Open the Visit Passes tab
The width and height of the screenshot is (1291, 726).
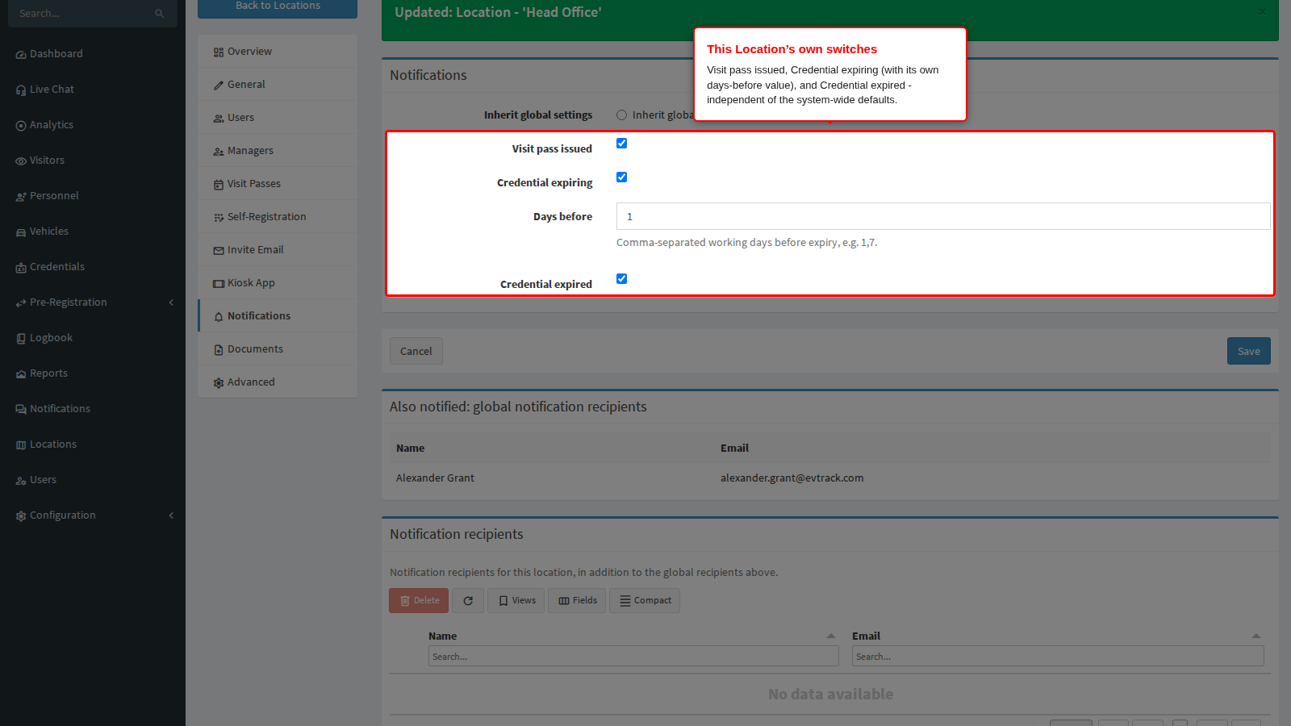[x=278, y=184]
